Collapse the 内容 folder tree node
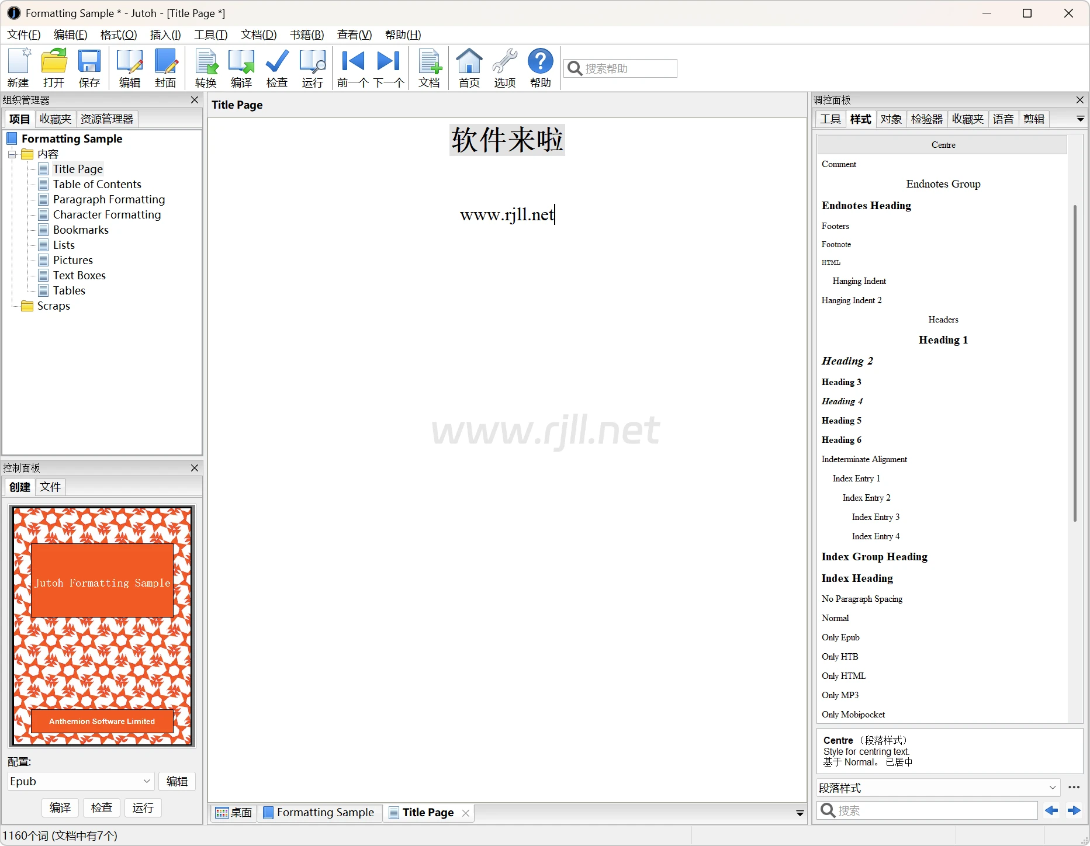1090x846 pixels. pos(12,154)
